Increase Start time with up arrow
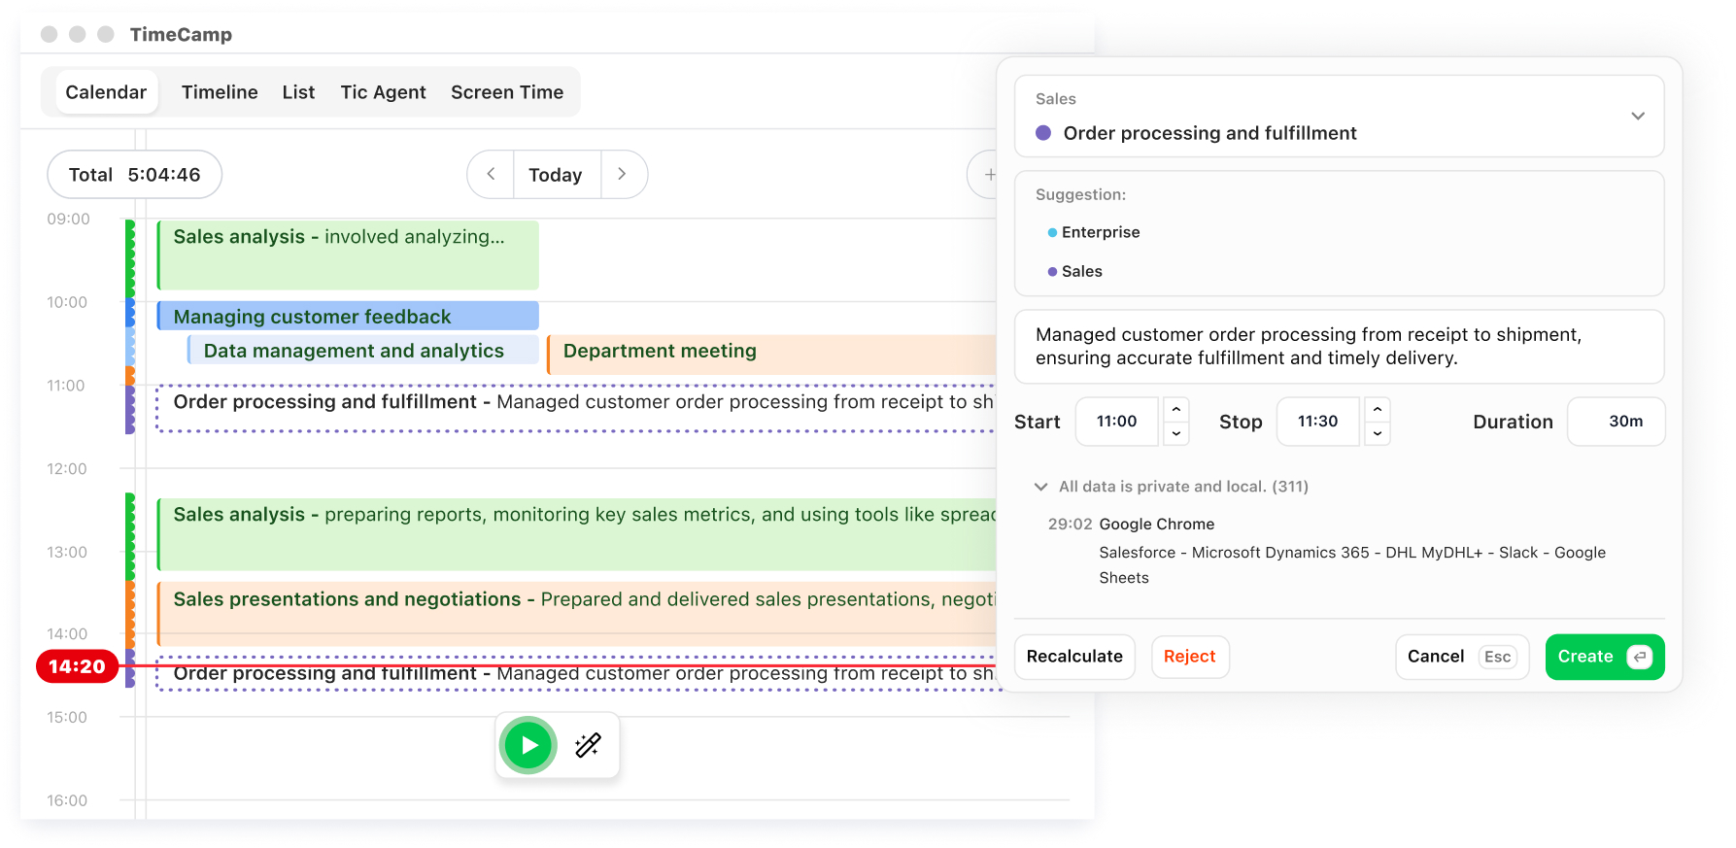 [1176, 409]
